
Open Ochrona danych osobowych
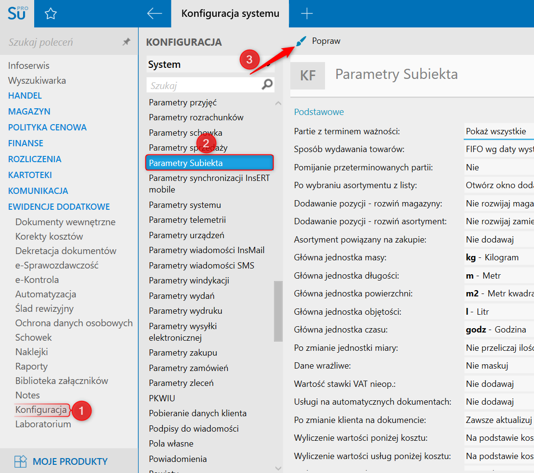pyautogui.click(x=74, y=323)
